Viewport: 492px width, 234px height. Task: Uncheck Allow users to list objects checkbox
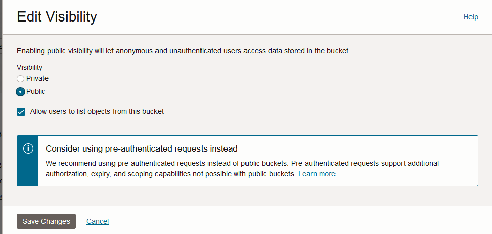point(21,112)
